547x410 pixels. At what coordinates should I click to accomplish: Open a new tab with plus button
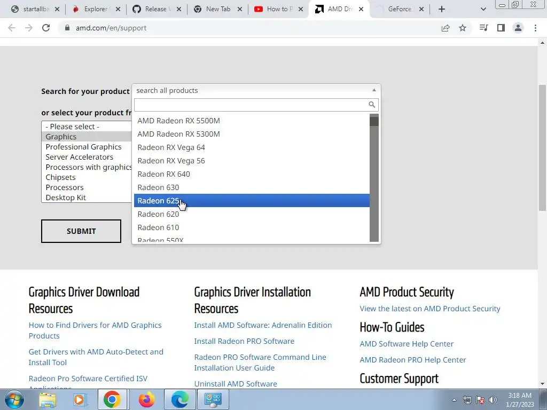442,9
